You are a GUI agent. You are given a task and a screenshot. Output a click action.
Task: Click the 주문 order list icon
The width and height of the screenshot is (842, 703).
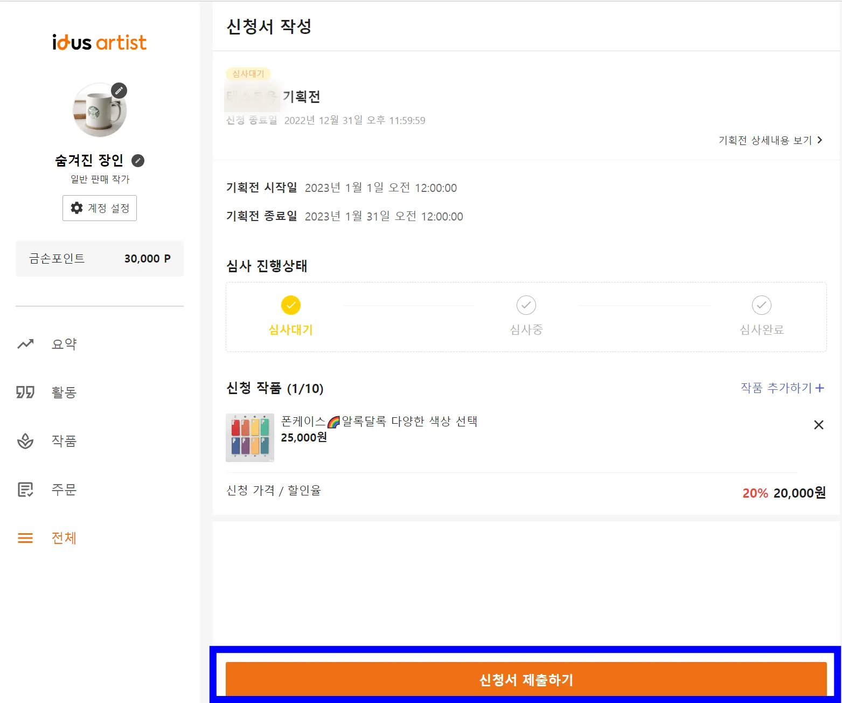coord(25,490)
